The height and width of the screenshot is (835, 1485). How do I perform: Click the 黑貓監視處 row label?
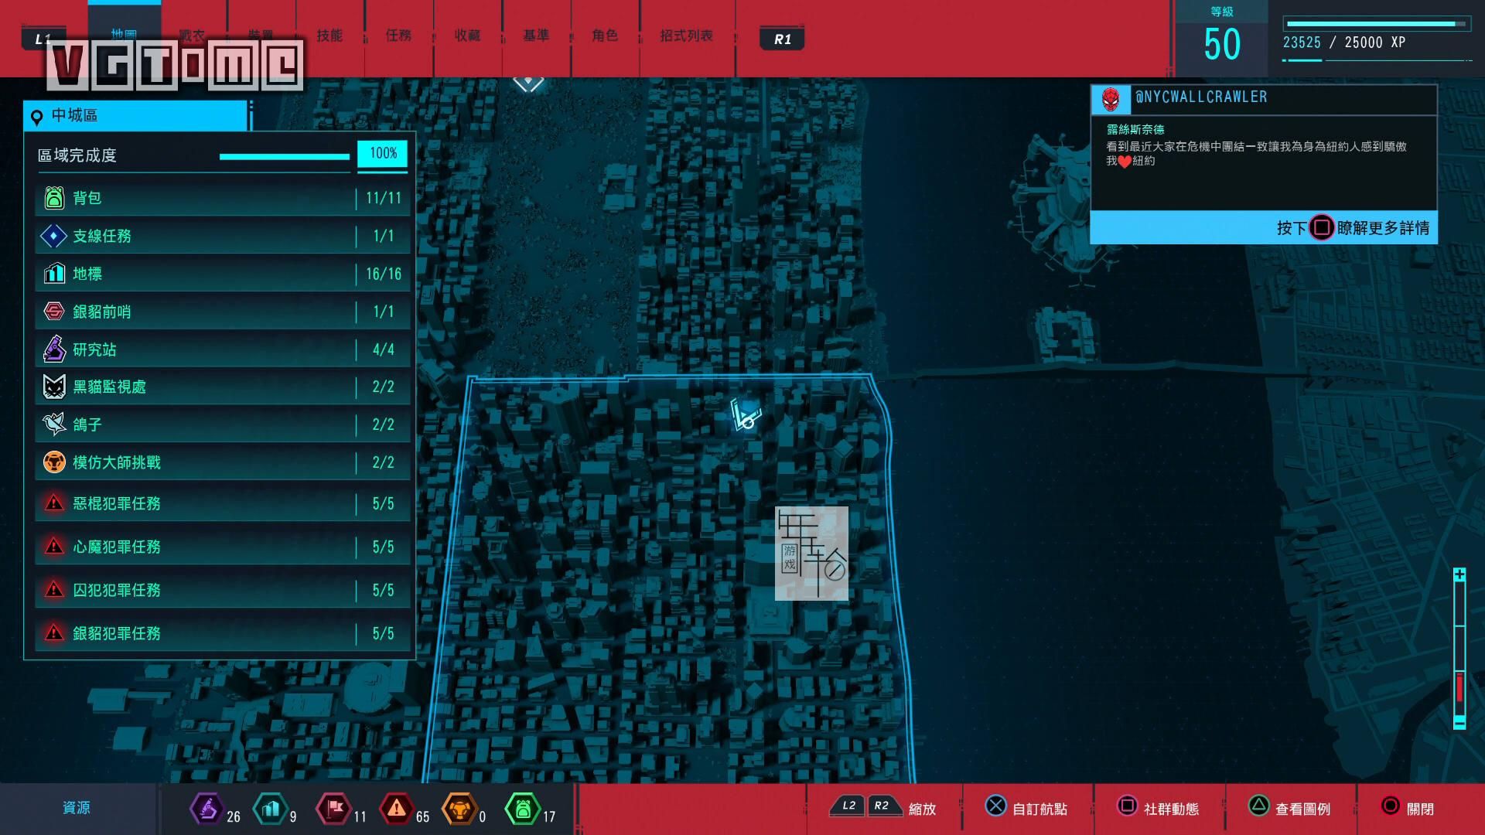[109, 387]
